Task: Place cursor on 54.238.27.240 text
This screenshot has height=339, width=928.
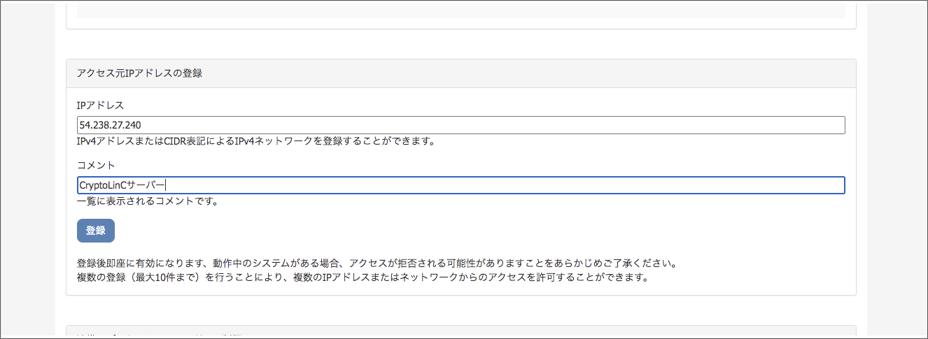Action: tap(111, 125)
